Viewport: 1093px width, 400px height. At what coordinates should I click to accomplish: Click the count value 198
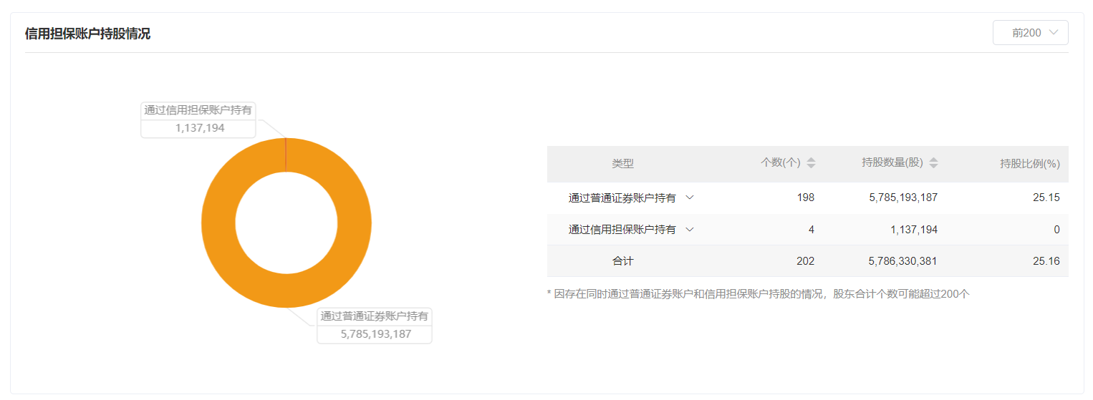806,197
